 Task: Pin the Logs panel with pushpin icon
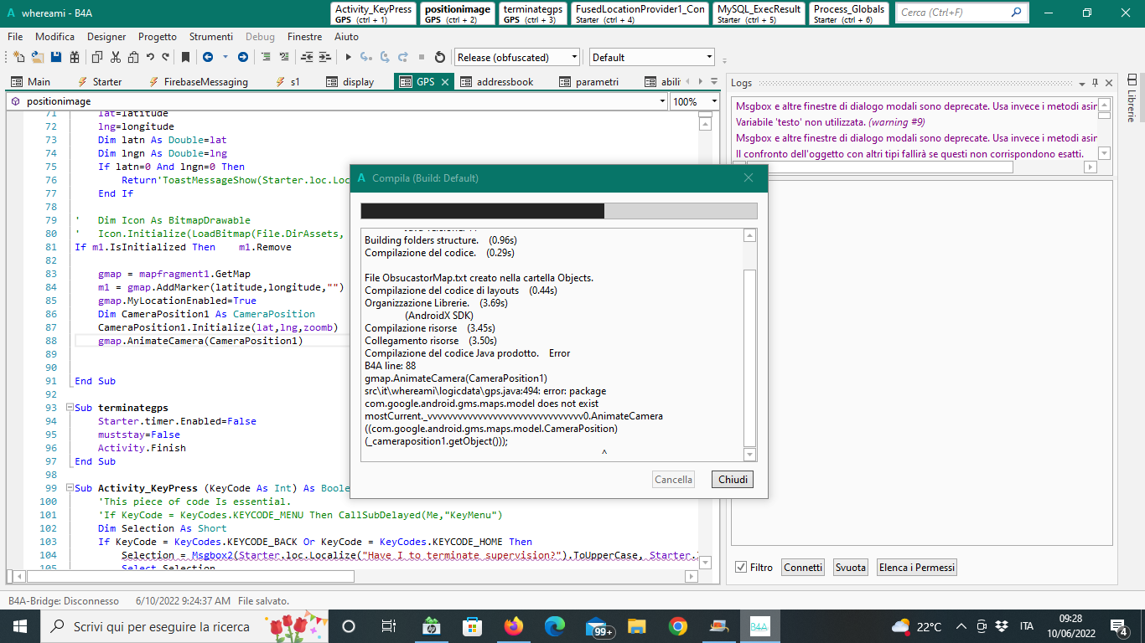pyautogui.click(x=1095, y=83)
